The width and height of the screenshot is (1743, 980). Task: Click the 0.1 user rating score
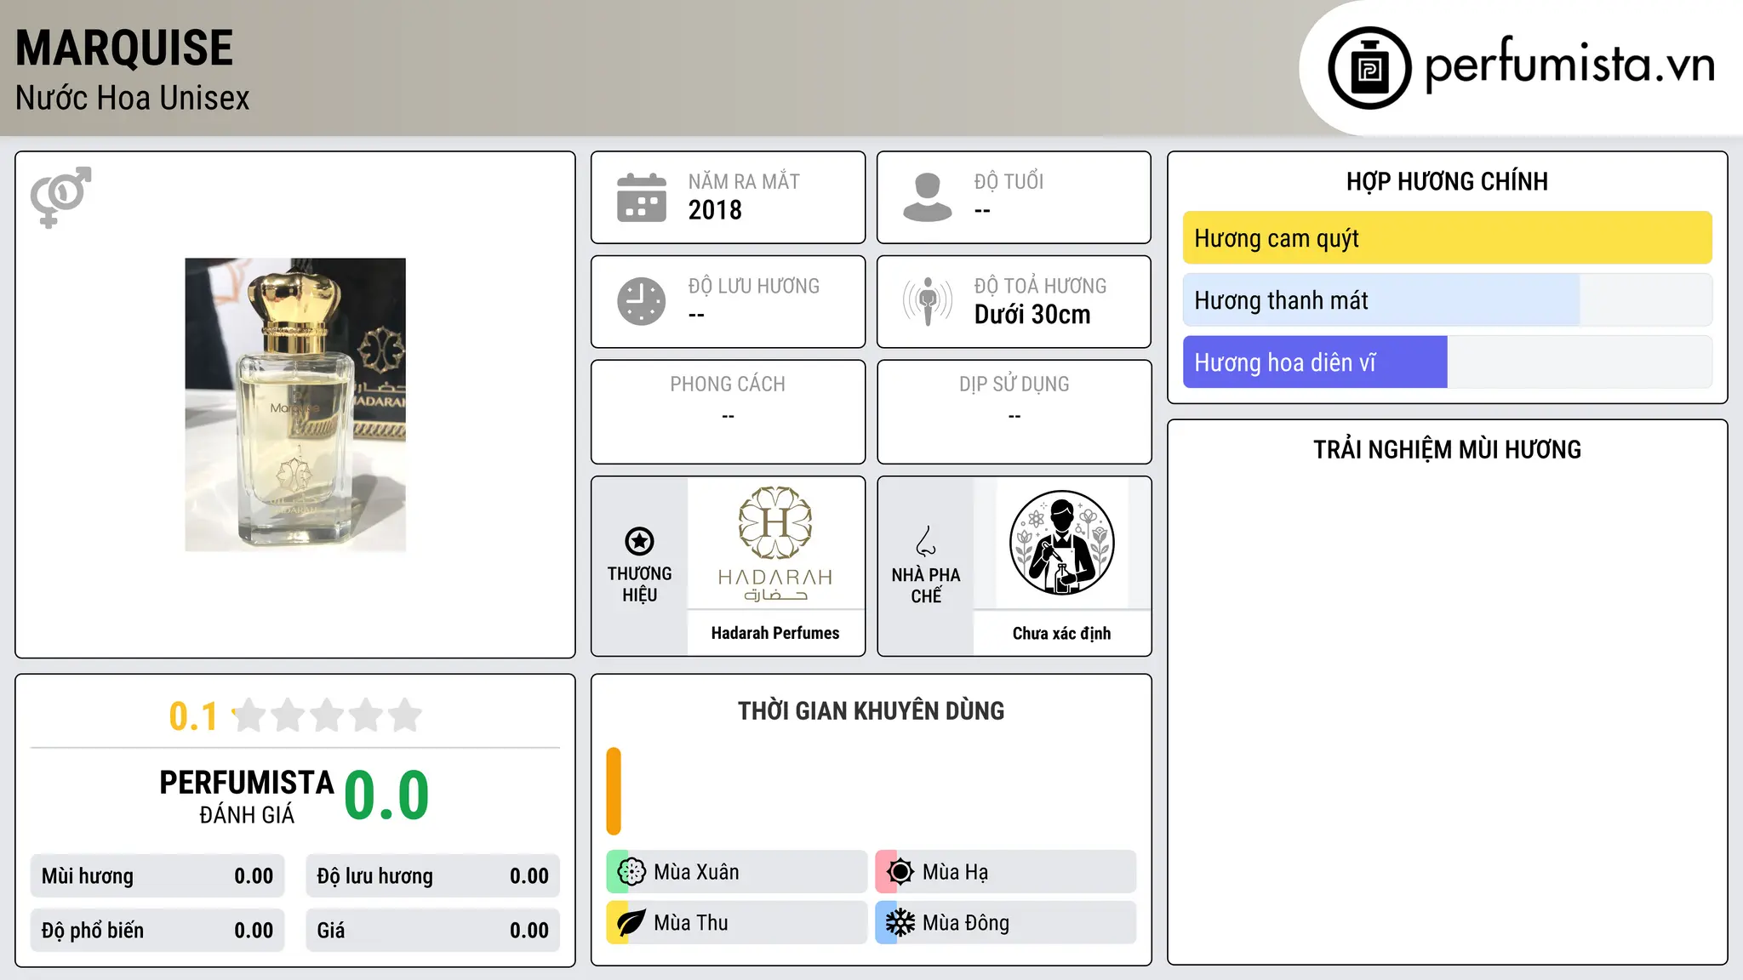coord(193,716)
